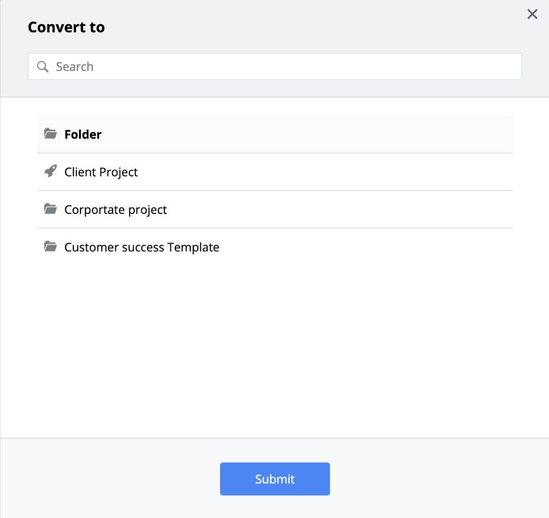Pick the Customer success Template entry

[x=142, y=247]
